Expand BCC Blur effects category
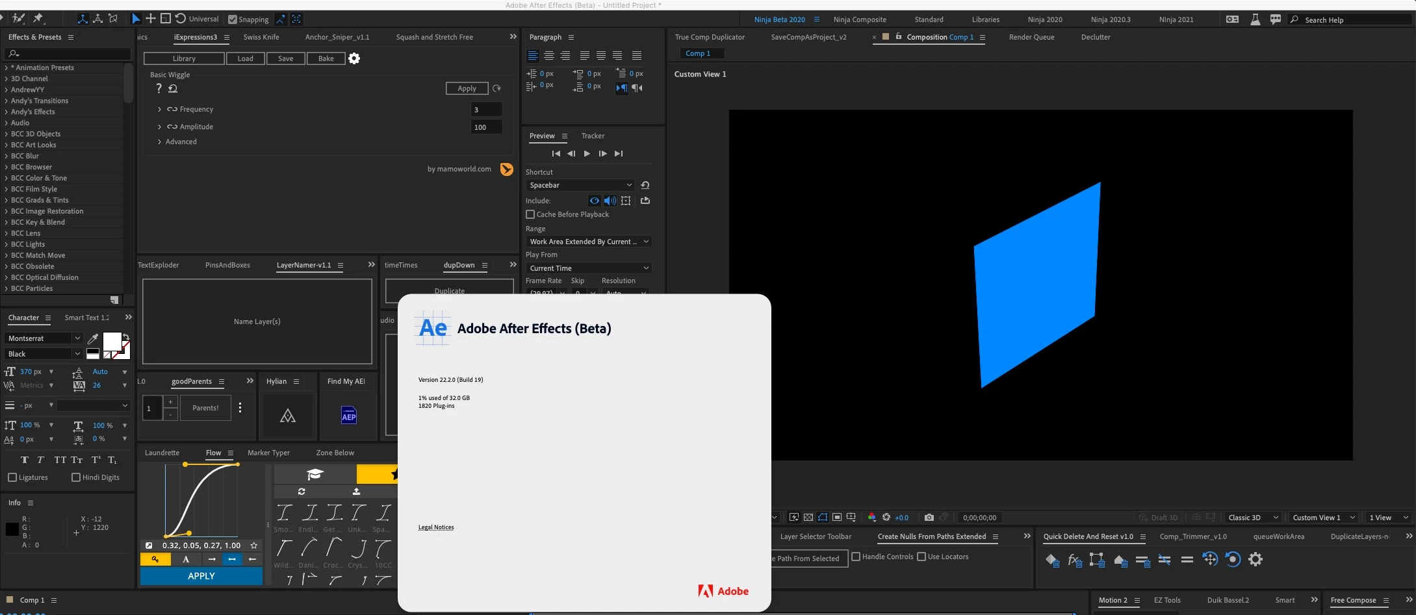The width and height of the screenshot is (1416, 615). click(6, 156)
